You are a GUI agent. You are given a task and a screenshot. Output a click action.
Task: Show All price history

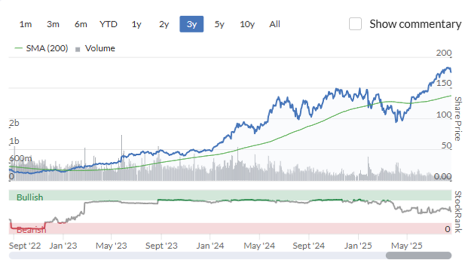click(x=275, y=25)
